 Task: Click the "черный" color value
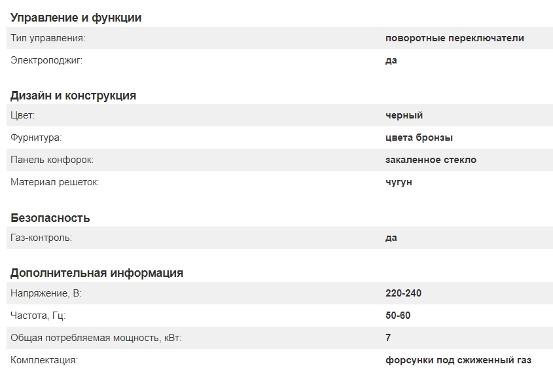[404, 115]
